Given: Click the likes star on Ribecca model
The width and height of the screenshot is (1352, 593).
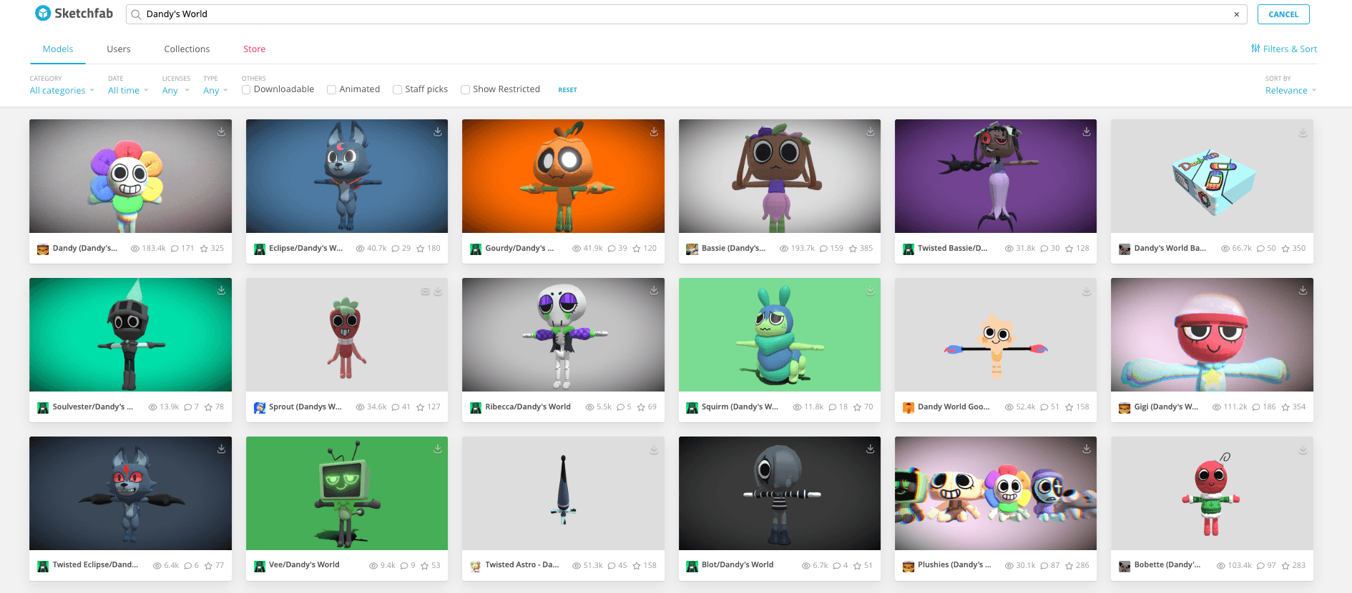Looking at the screenshot, I should 641,407.
